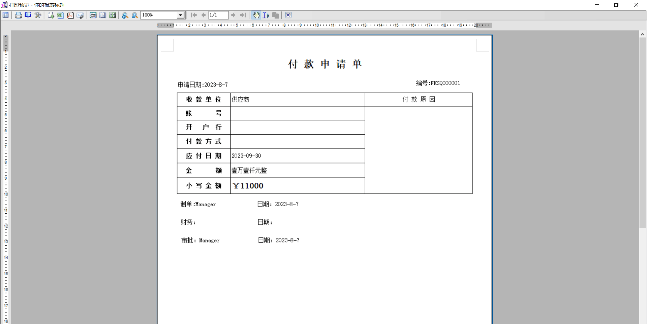Click the Zoom out magnifier icon

tap(135, 15)
